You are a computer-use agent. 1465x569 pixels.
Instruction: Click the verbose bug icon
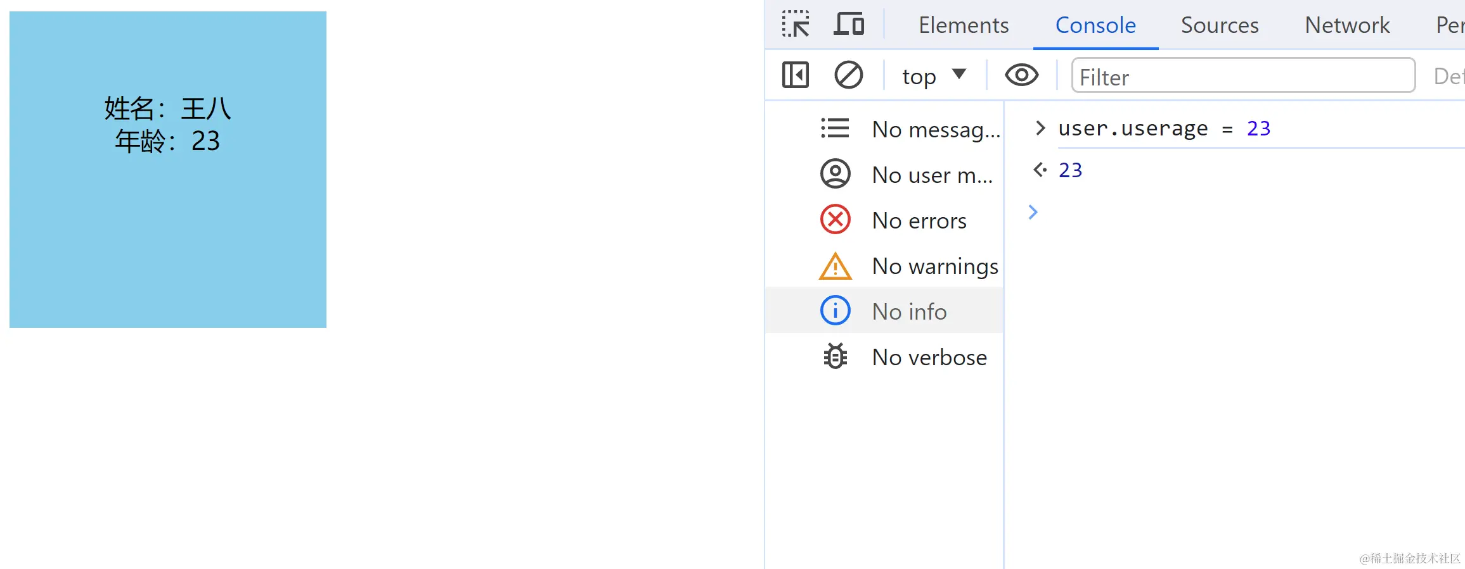836,356
